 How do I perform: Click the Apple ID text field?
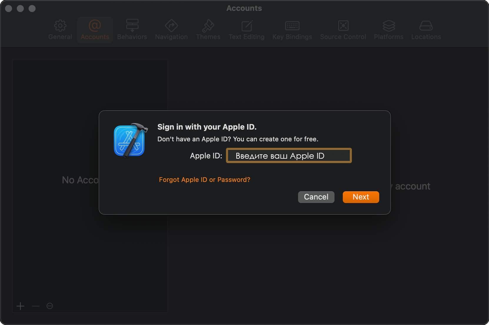pyautogui.click(x=289, y=156)
